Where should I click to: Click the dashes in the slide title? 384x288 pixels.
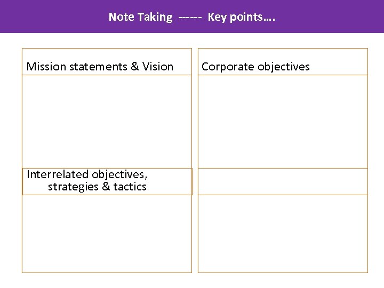(x=190, y=17)
